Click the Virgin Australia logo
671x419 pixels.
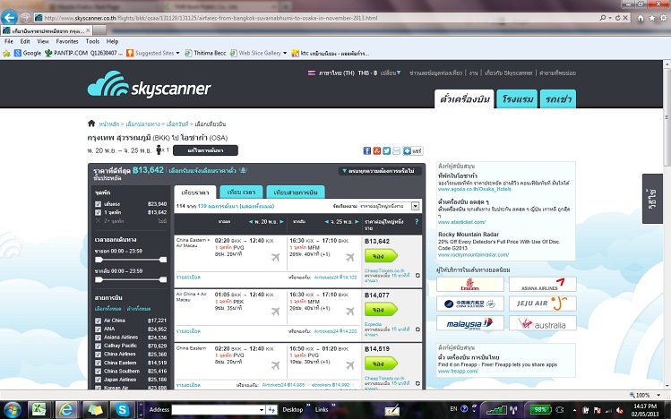click(543, 323)
